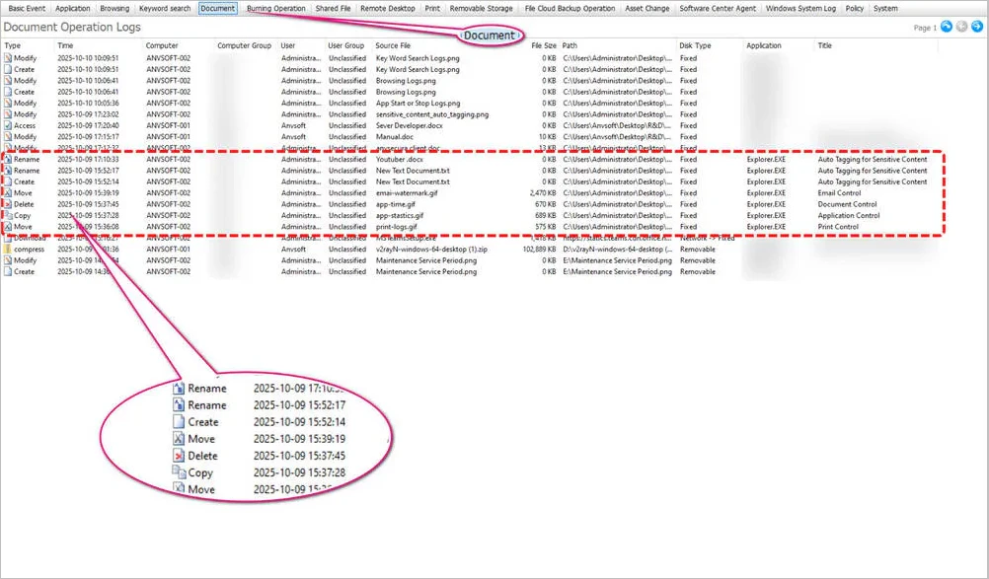The width and height of the screenshot is (989, 579).
Task: Click Create icon for Key Word Search Logs.png
Action: [x=8, y=69]
